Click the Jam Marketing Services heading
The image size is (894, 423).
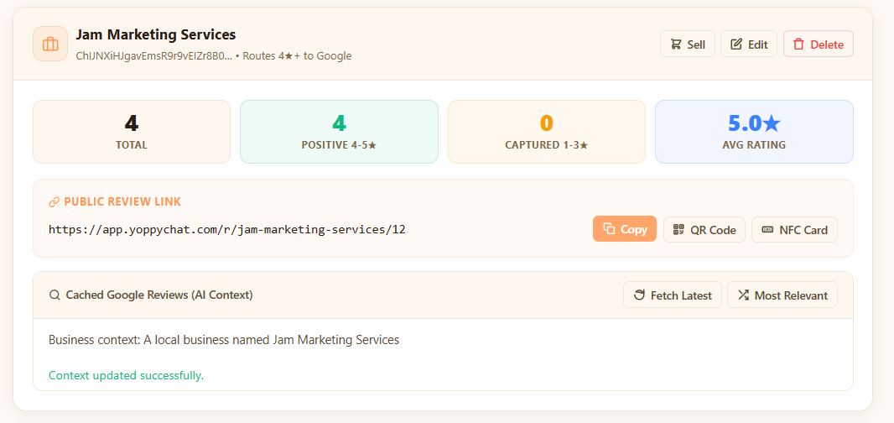[x=156, y=34]
